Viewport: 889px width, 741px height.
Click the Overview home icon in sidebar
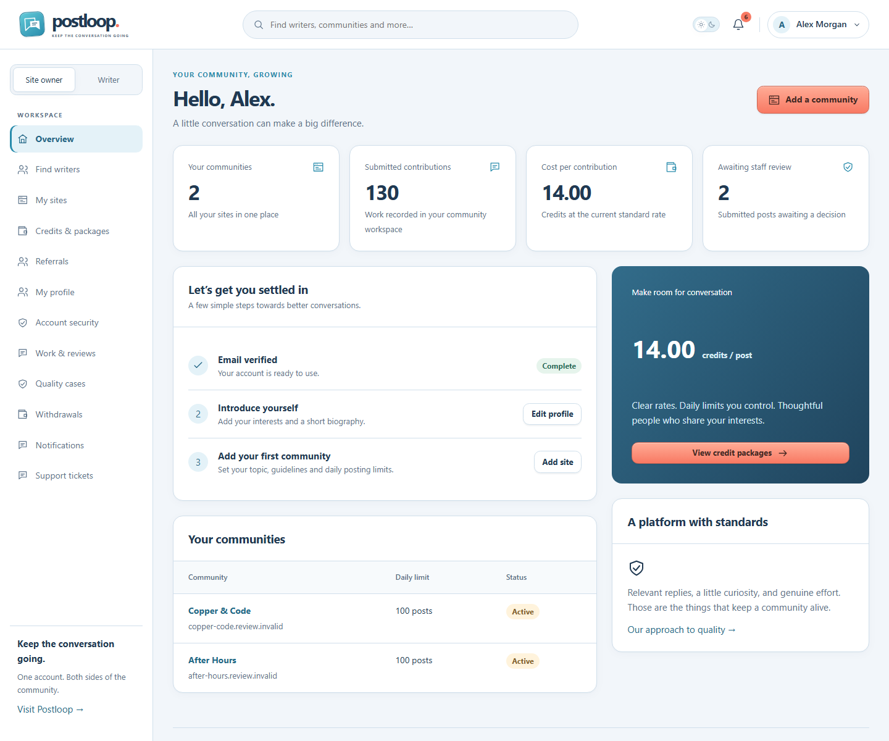click(x=23, y=139)
